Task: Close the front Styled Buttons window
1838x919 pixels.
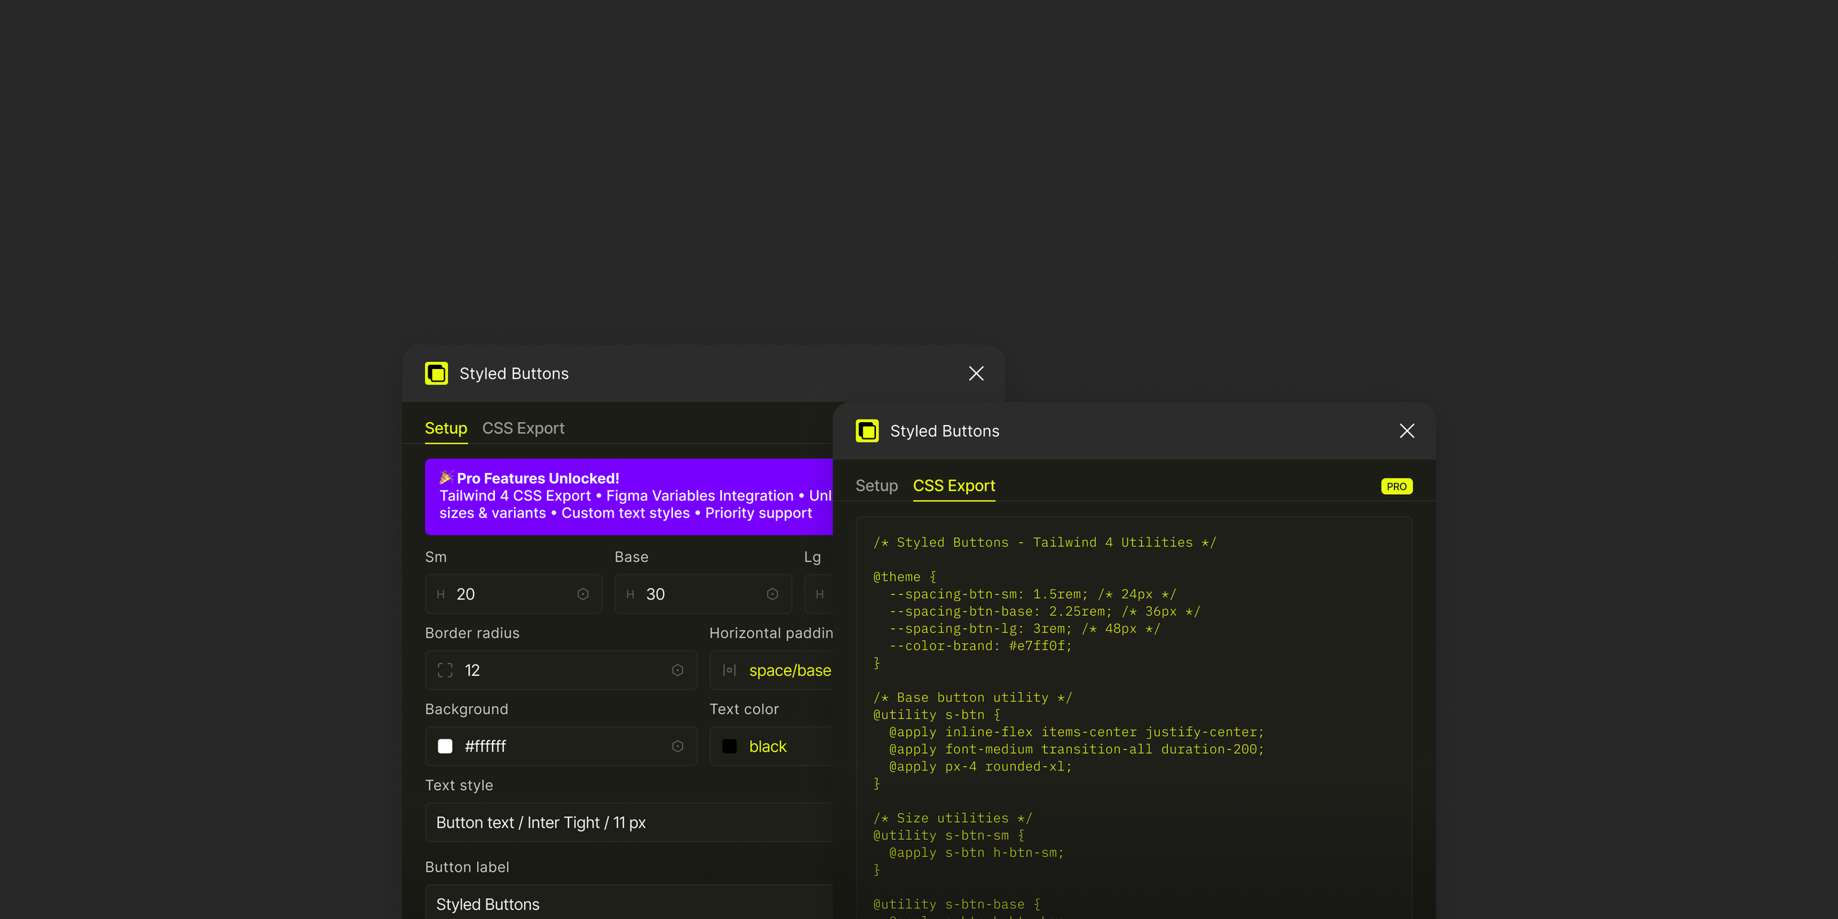Action: [x=1406, y=431]
